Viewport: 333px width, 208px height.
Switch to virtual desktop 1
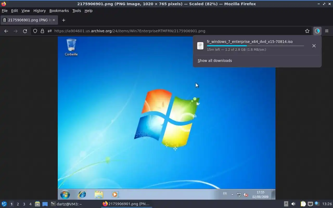coord(11,204)
